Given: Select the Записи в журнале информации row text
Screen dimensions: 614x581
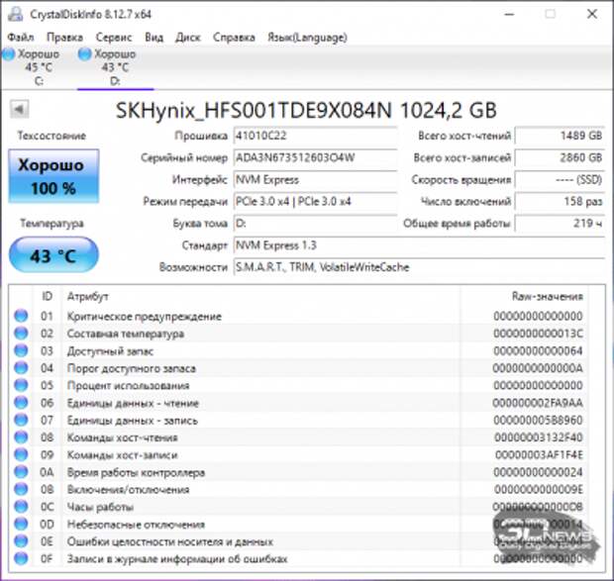Looking at the screenshot, I should pos(177,558).
